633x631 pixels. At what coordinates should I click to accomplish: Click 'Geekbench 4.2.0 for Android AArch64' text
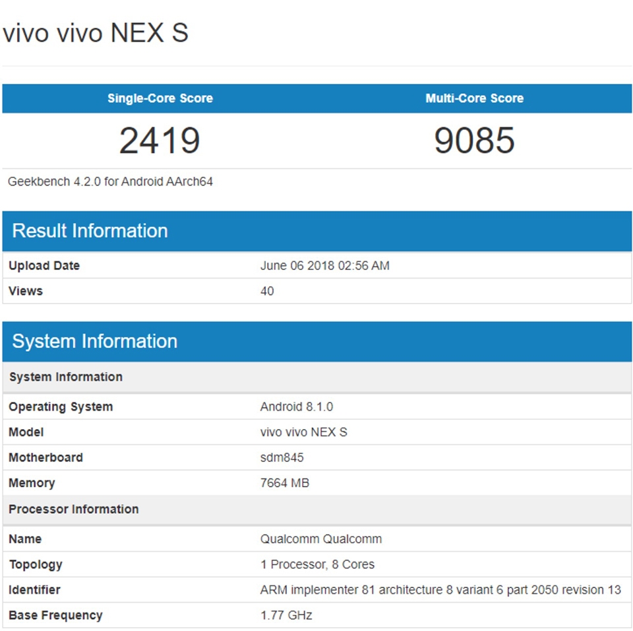(x=110, y=182)
